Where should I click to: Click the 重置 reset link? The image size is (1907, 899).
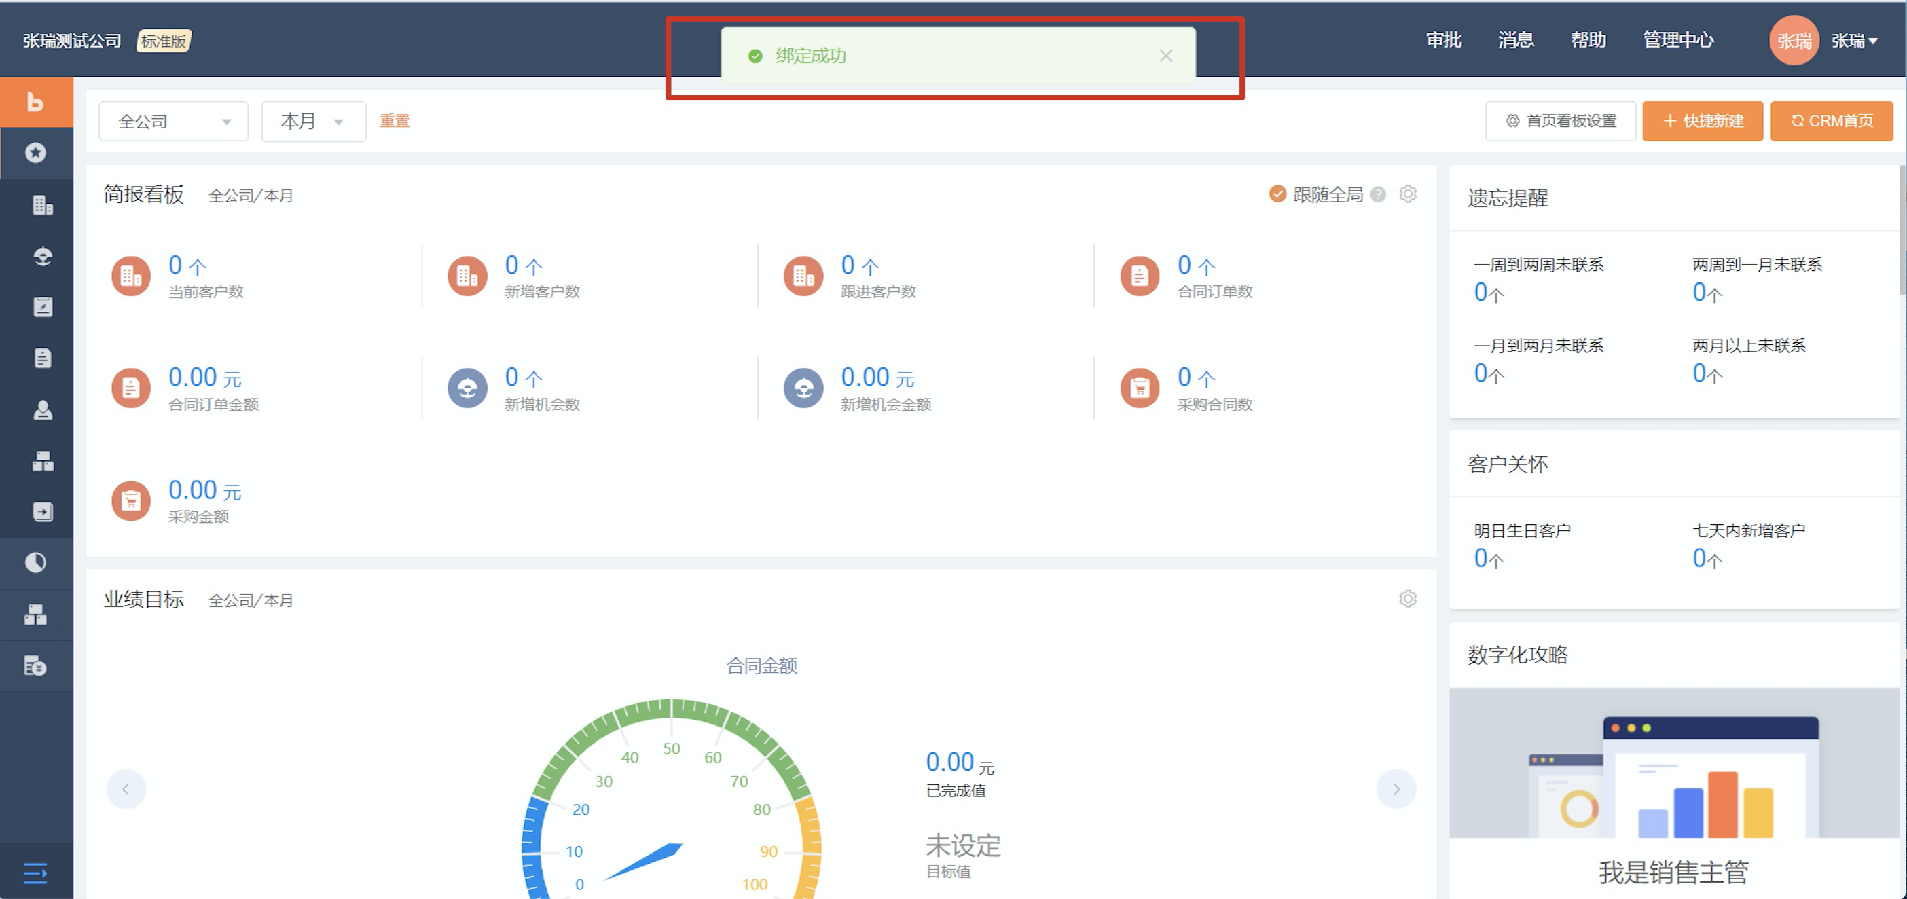point(394,121)
